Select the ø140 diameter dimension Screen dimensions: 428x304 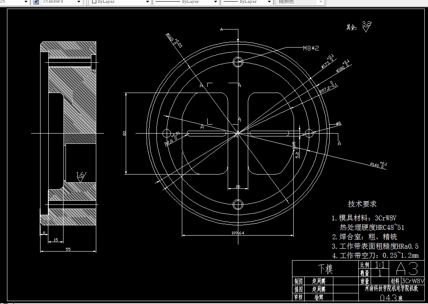[x=378, y=164]
